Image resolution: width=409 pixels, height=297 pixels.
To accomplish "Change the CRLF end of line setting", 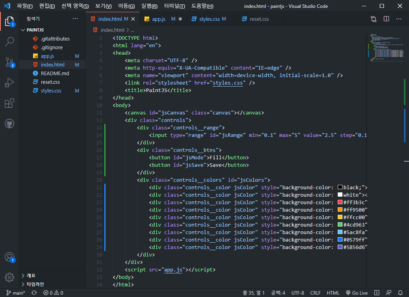I will 315,293.
